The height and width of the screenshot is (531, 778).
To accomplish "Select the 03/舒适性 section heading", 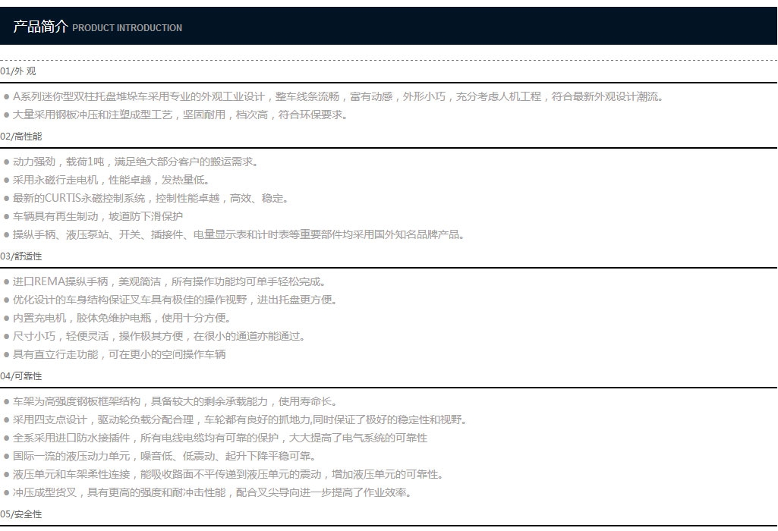I will (20, 256).
